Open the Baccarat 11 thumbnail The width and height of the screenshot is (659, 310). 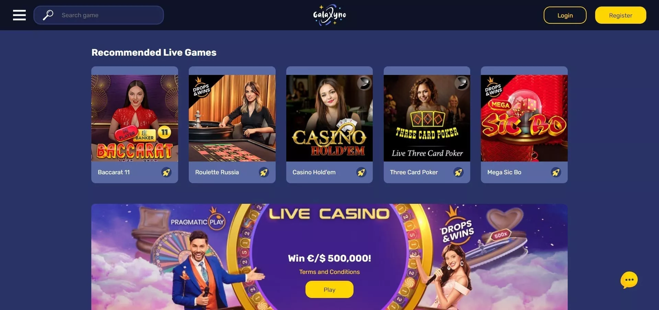(135, 118)
